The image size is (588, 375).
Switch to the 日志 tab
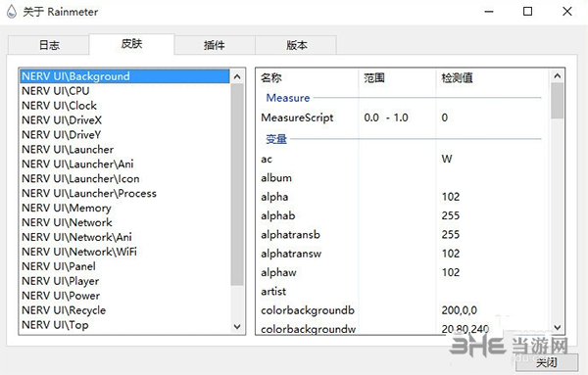[49, 45]
